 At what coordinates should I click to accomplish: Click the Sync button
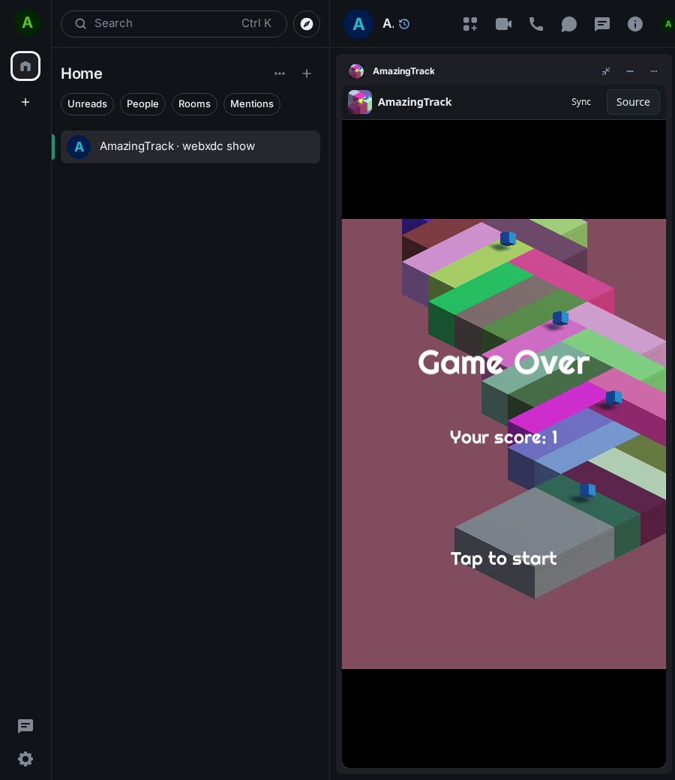pos(581,102)
